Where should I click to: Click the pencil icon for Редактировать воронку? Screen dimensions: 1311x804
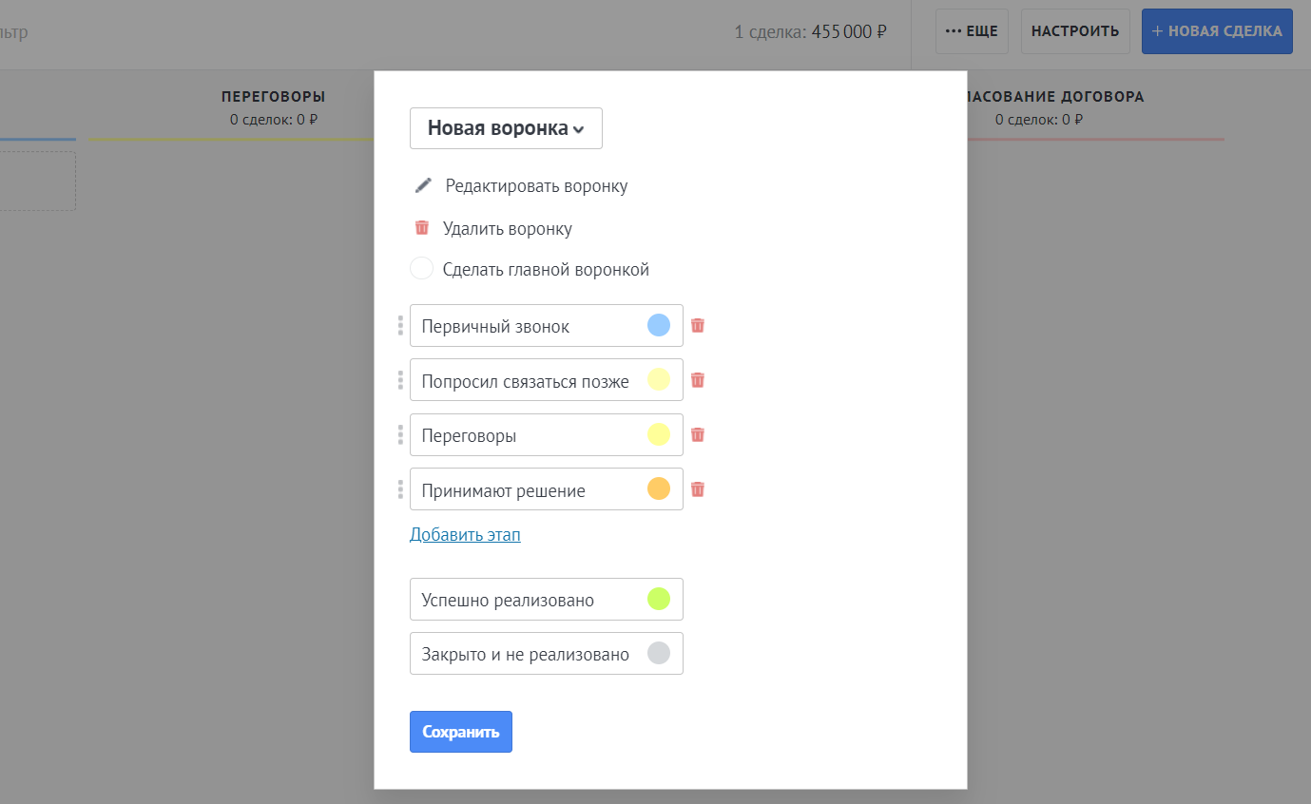(x=423, y=185)
